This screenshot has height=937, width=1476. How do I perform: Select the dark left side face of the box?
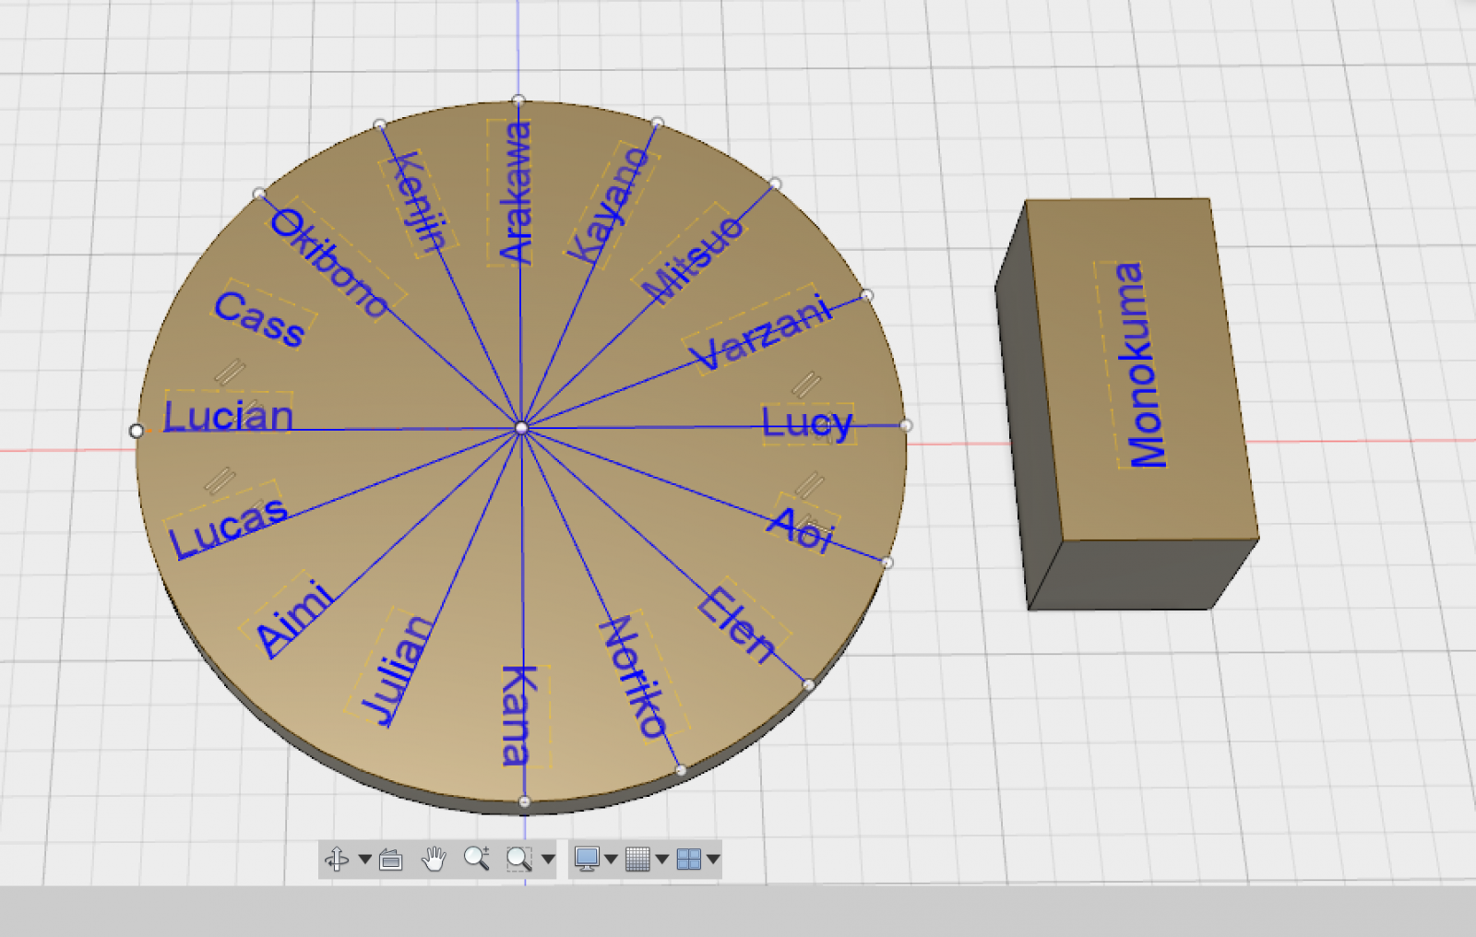[x=1028, y=406]
